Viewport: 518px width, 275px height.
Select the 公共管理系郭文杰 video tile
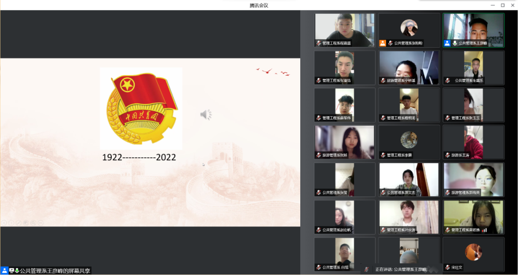tap(409, 179)
